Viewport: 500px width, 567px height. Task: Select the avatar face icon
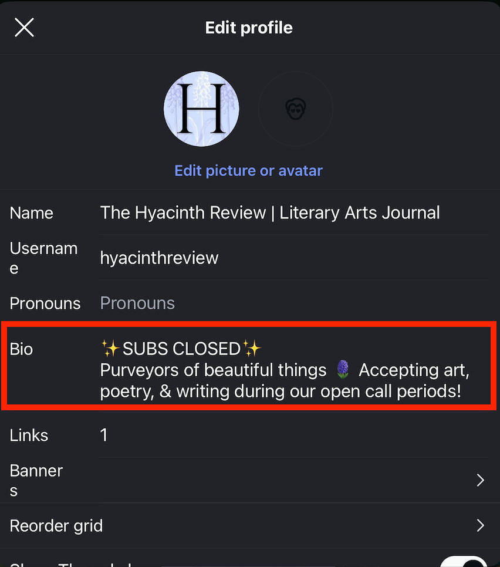(296, 109)
